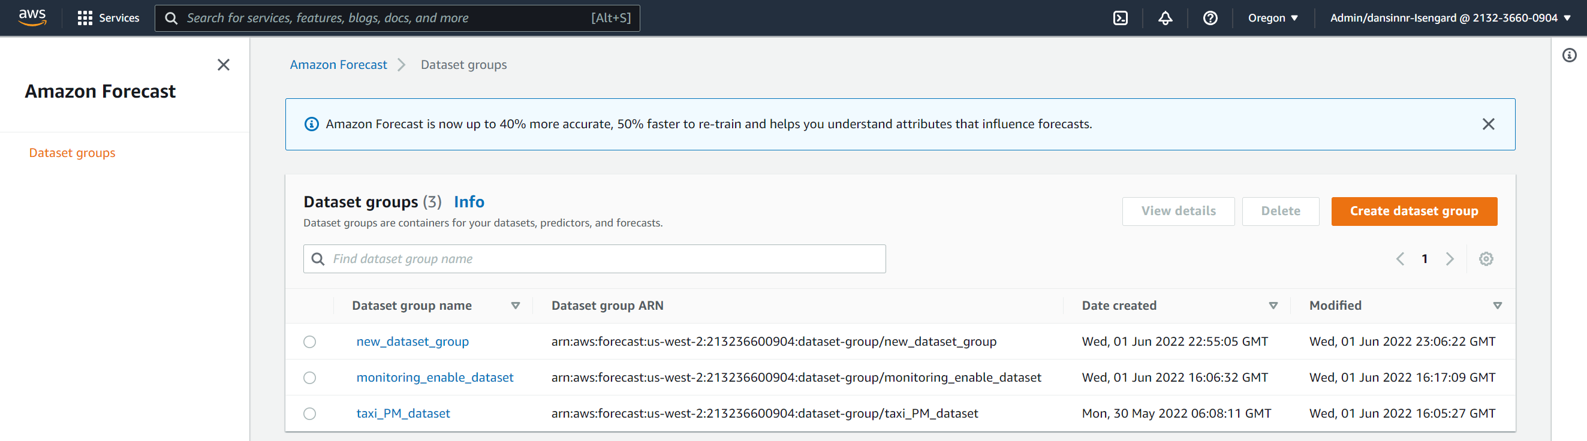Open the help question mark menu

pyautogui.click(x=1210, y=18)
